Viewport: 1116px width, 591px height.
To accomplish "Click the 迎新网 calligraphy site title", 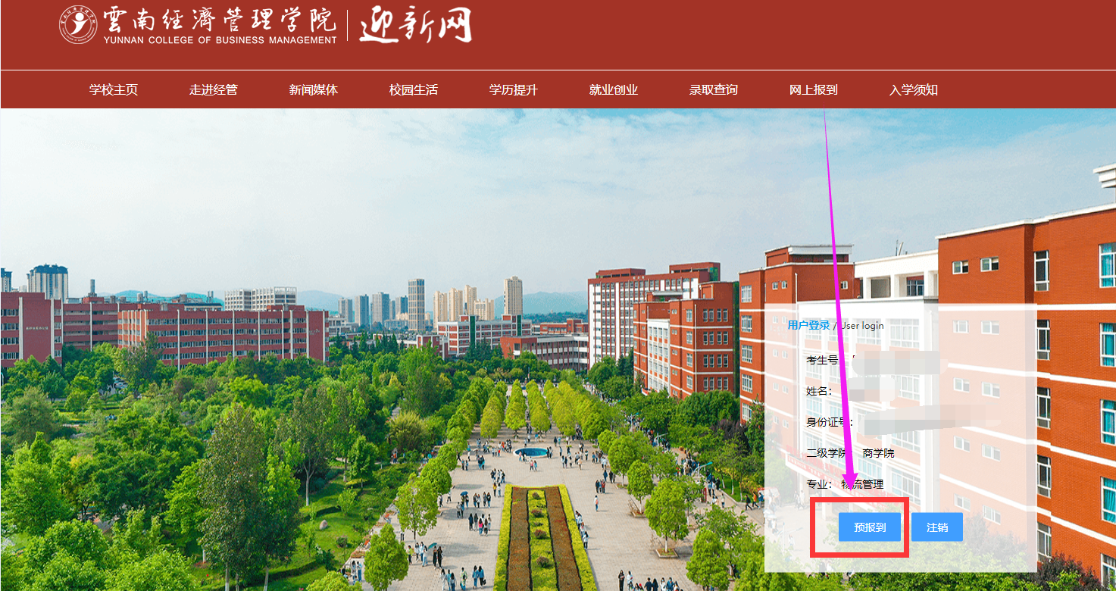I will click(415, 26).
